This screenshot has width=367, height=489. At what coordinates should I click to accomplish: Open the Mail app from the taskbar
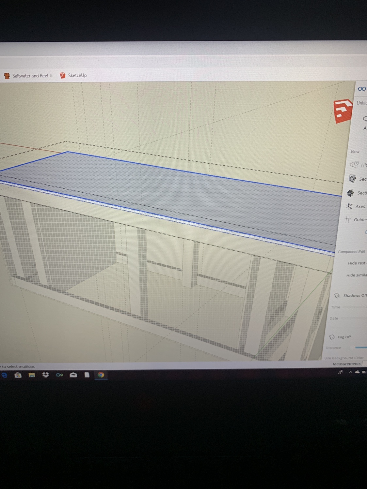(73, 375)
